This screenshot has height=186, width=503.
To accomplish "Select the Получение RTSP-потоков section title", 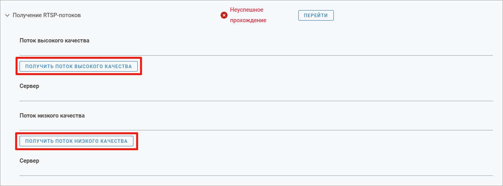I will pos(47,15).
